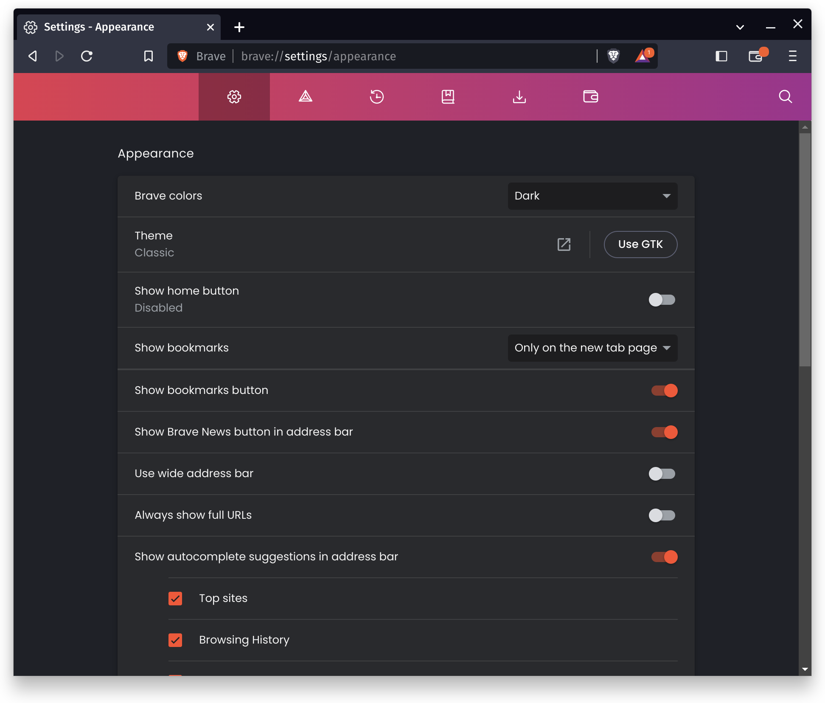Toggle Use wide address bar switch
This screenshot has width=825, height=703.
coord(662,474)
